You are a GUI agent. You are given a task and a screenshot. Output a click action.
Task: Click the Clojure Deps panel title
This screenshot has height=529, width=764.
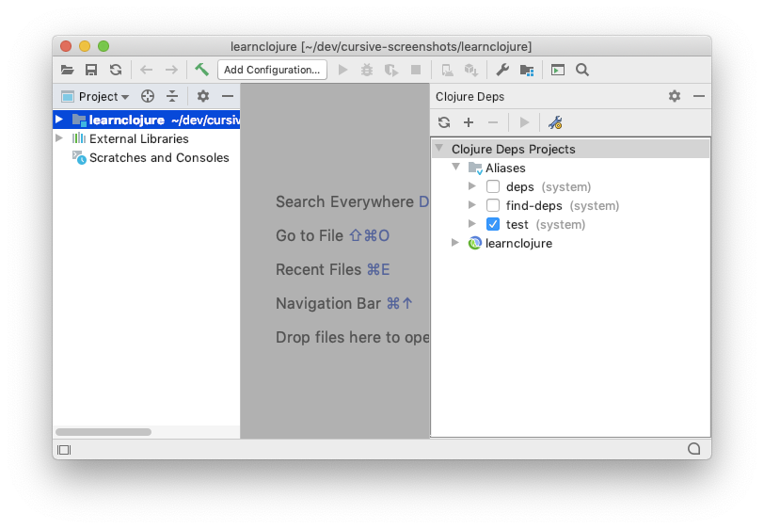[x=470, y=97]
